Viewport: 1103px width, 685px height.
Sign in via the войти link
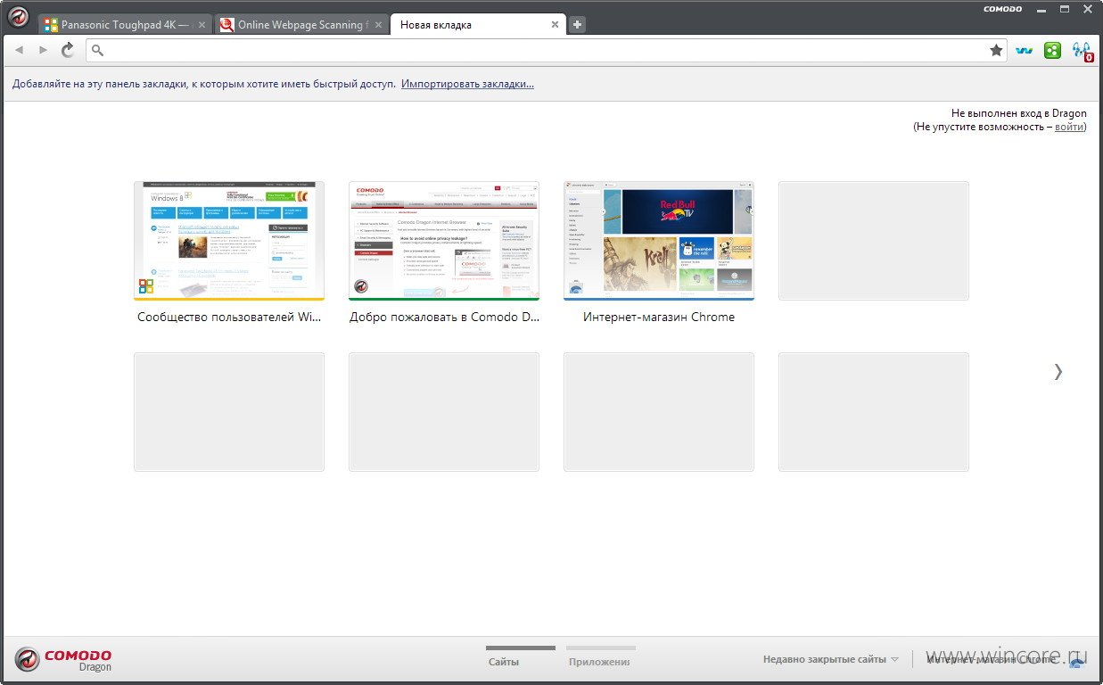pos(1069,127)
